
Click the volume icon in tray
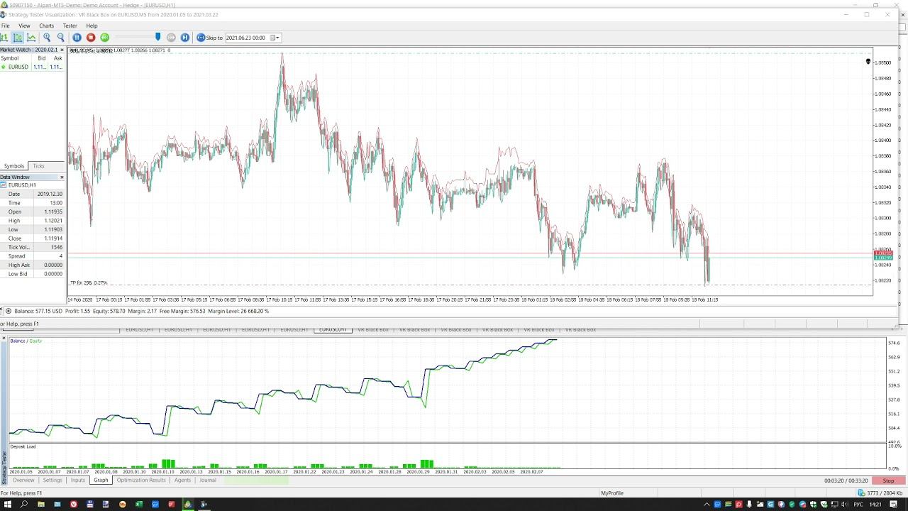[x=846, y=505]
